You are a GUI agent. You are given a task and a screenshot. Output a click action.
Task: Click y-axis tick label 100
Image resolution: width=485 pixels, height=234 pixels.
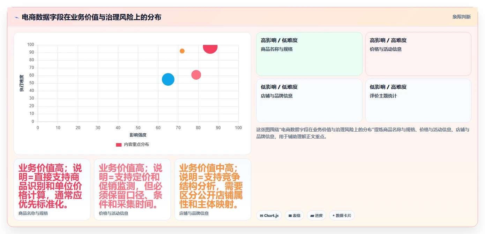coord(31,45)
